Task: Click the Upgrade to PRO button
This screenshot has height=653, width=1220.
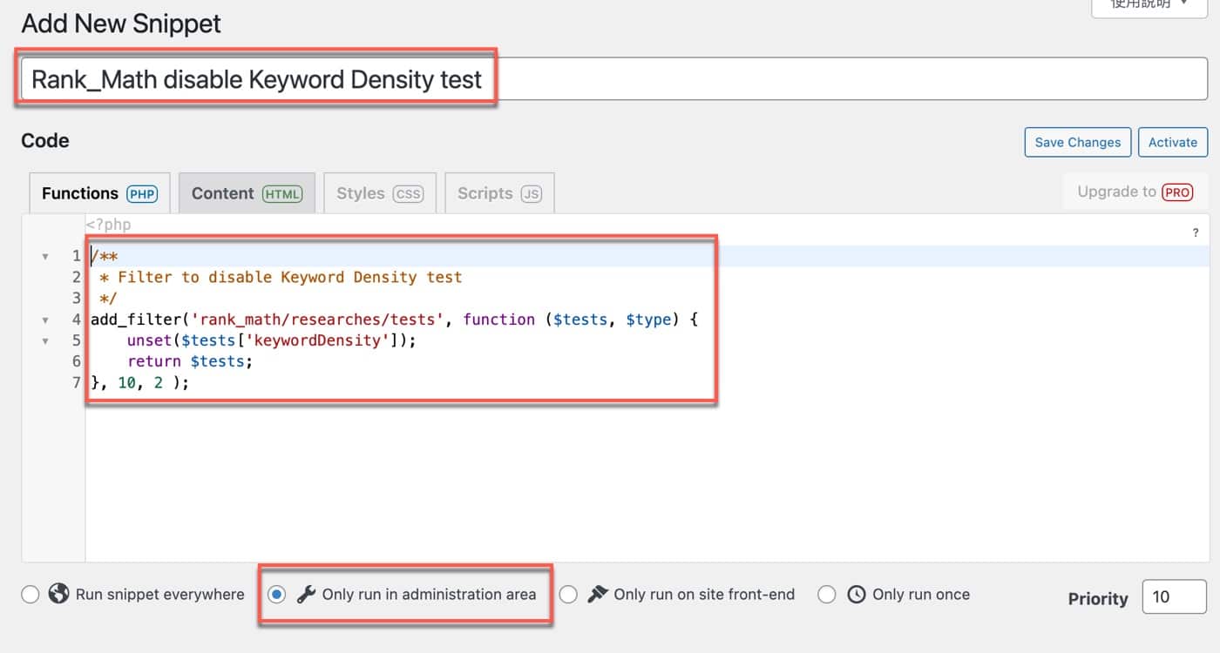Action: pyautogui.click(x=1135, y=192)
